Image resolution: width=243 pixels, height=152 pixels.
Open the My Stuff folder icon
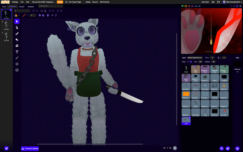[218, 2]
